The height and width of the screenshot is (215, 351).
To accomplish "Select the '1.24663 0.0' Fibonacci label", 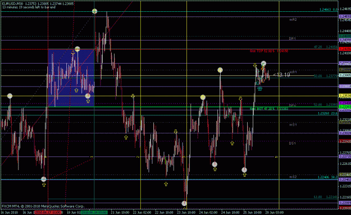I will pyautogui.click(x=329, y=10).
